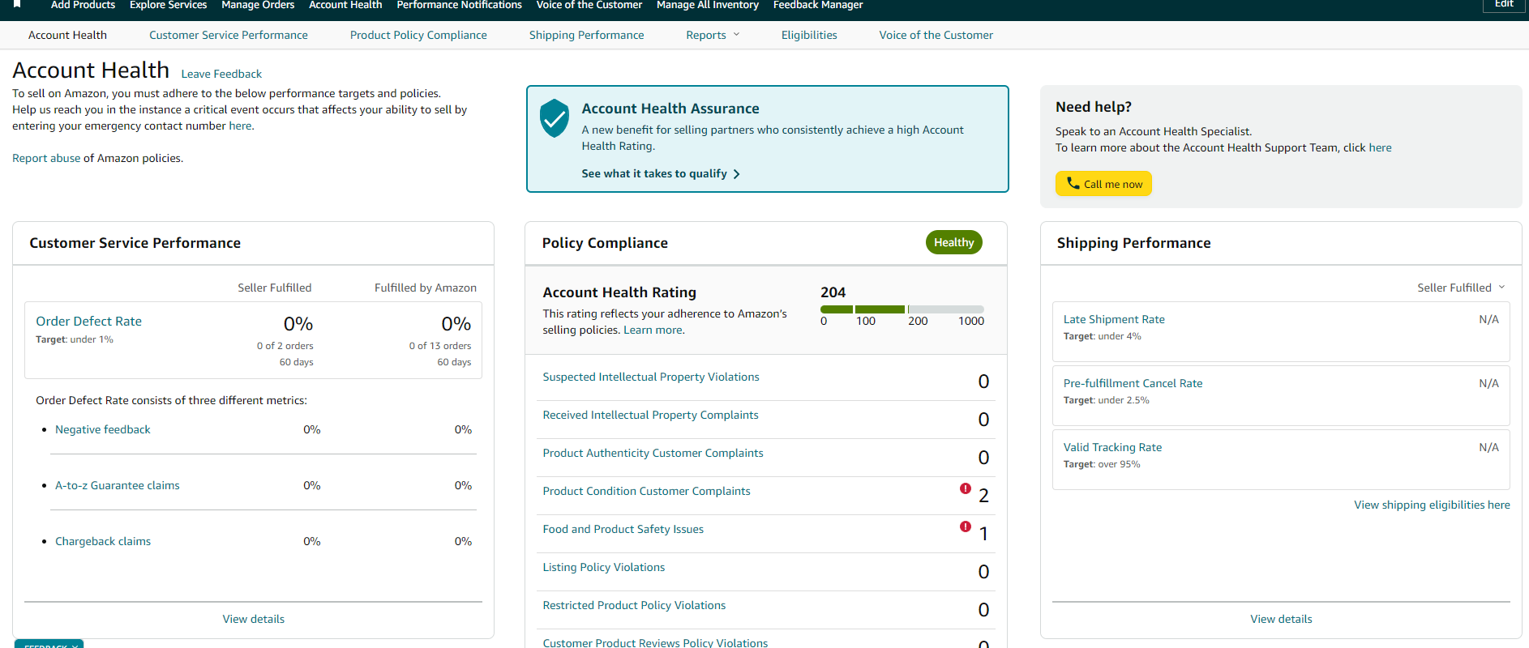Click the '0 of 2 orders' text
1529x648 pixels.
click(x=285, y=346)
